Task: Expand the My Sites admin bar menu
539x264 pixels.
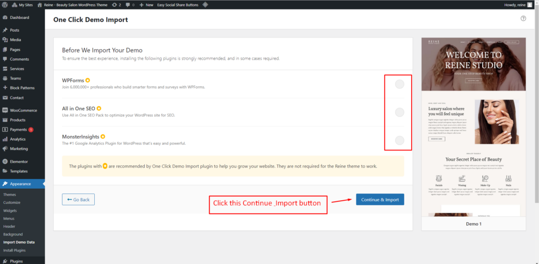Action: click(22, 5)
